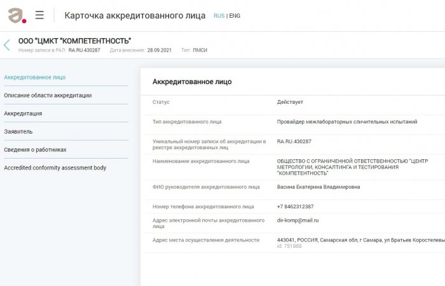Image resolution: width=445 pixels, height=286 pixels.
Task: Click the table value RA.RU.430287
Action: click(x=294, y=141)
